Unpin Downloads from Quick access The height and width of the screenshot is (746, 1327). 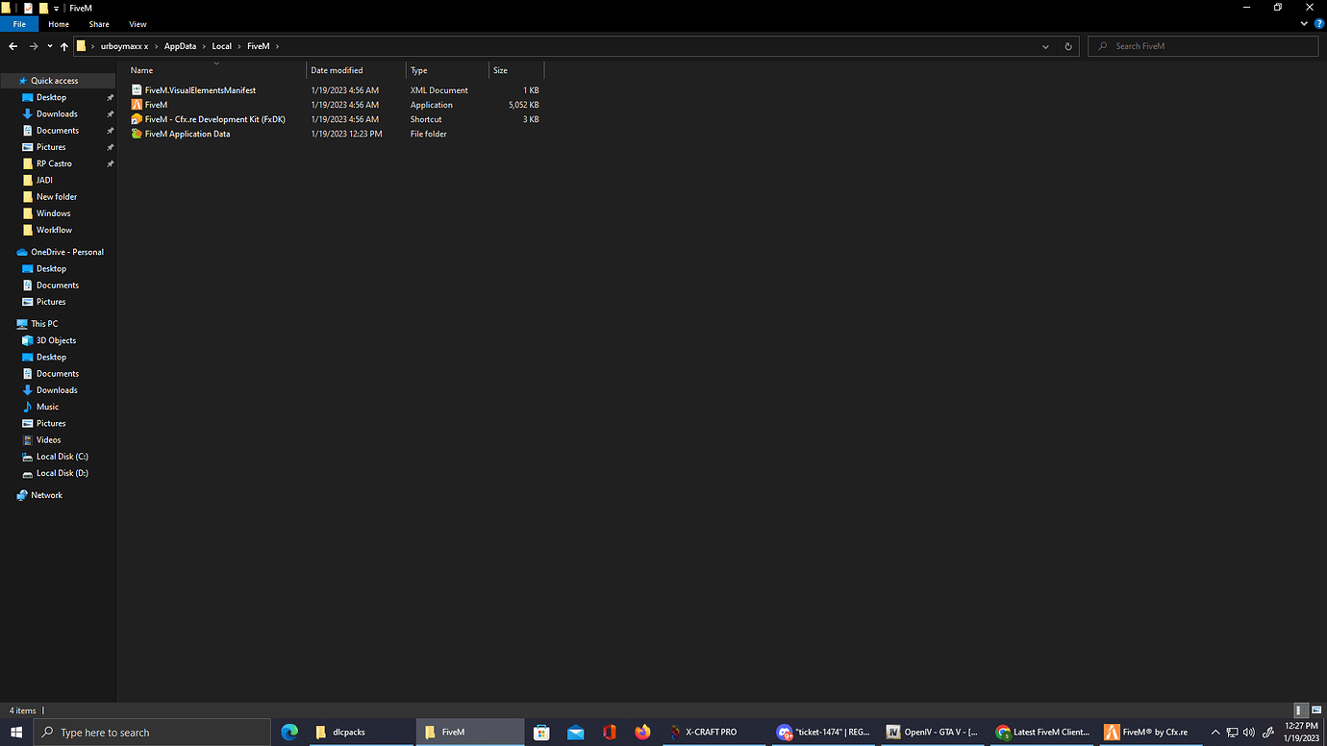pos(110,113)
